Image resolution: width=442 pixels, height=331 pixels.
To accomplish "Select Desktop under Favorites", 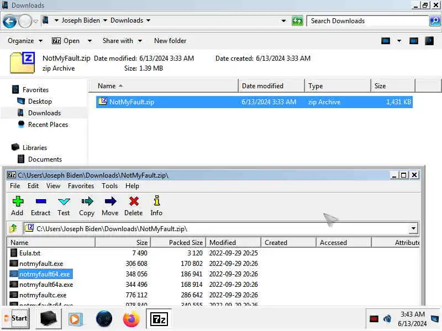I will coord(40,102).
